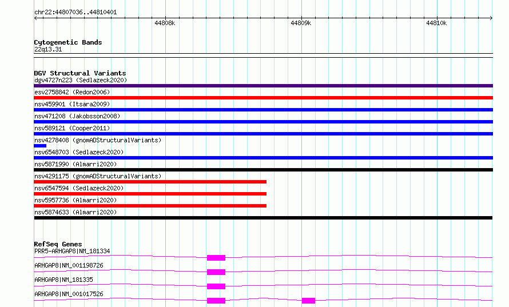This screenshot has height=307, width=509.
Task: Click the red nsv4291175 variant bar
Action: 150,182
